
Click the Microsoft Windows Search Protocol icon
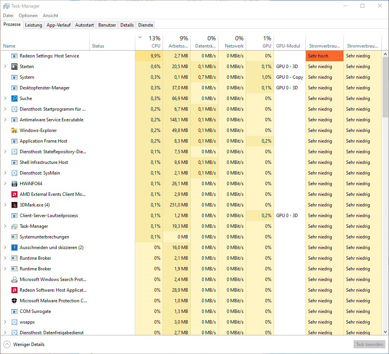pyautogui.click(x=14, y=279)
